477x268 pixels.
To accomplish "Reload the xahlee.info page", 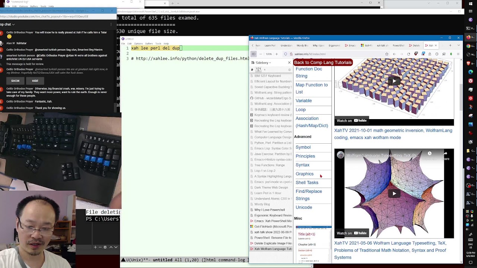I will tap(408, 54).
